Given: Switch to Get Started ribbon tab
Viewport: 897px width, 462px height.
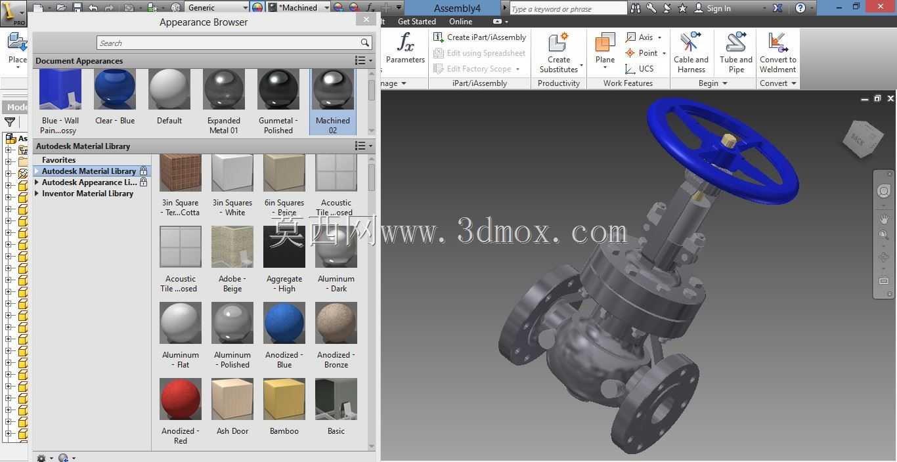Looking at the screenshot, I should [416, 22].
